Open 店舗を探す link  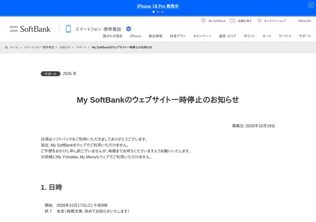(x=245, y=21)
